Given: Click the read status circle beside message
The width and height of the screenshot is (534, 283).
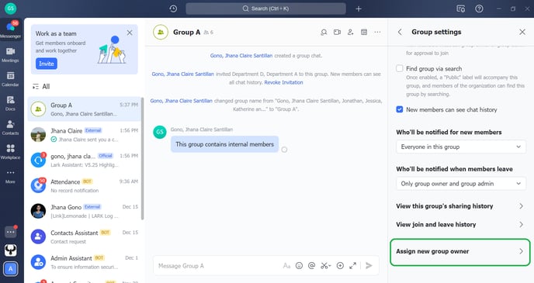Looking at the screenshot, I should (x=284, y=150).
